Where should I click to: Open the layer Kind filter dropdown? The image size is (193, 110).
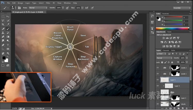point(161,54)
